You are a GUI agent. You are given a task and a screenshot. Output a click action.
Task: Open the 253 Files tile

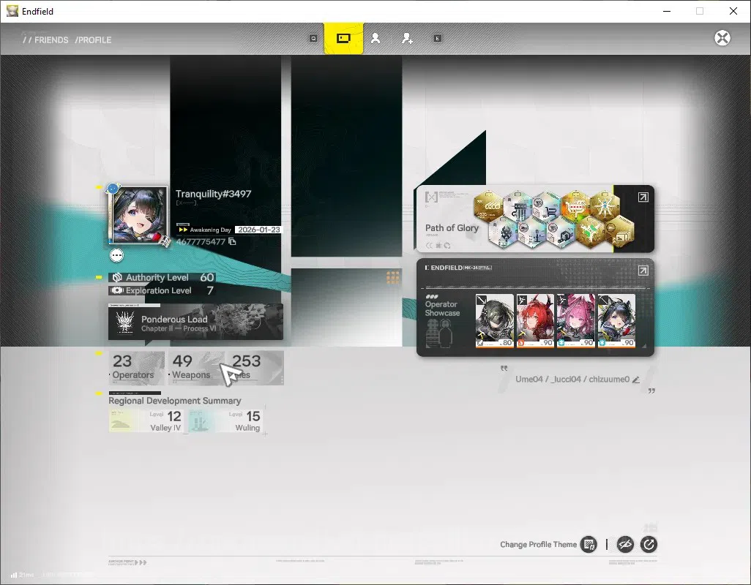coord(255,367)
